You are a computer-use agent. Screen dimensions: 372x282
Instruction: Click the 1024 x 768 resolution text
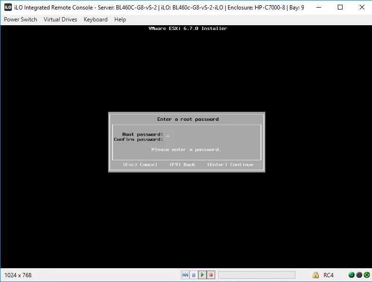point(18,275)
